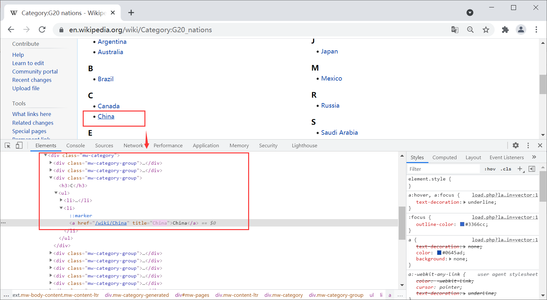Open the Upload file sidebar link
Image resolution: width=547 pixels, height=300 pixels.
26,88
